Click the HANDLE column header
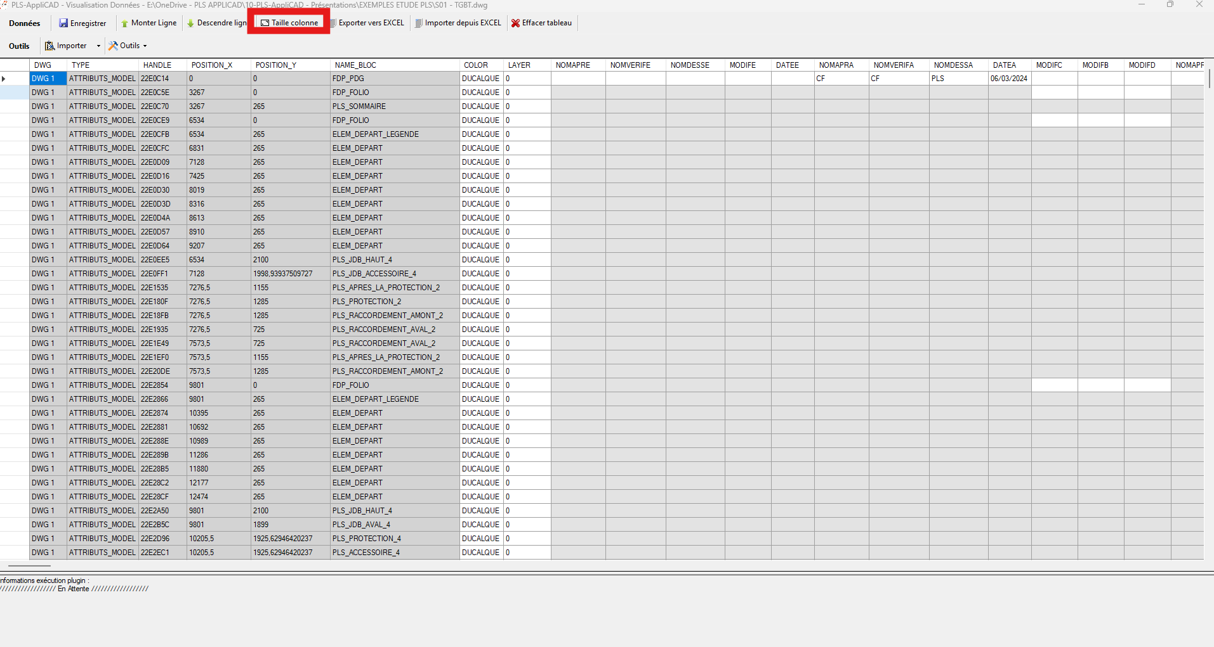Image resolution: width=1214 pixels, height=647 pixels. click(x=162, y=65)
